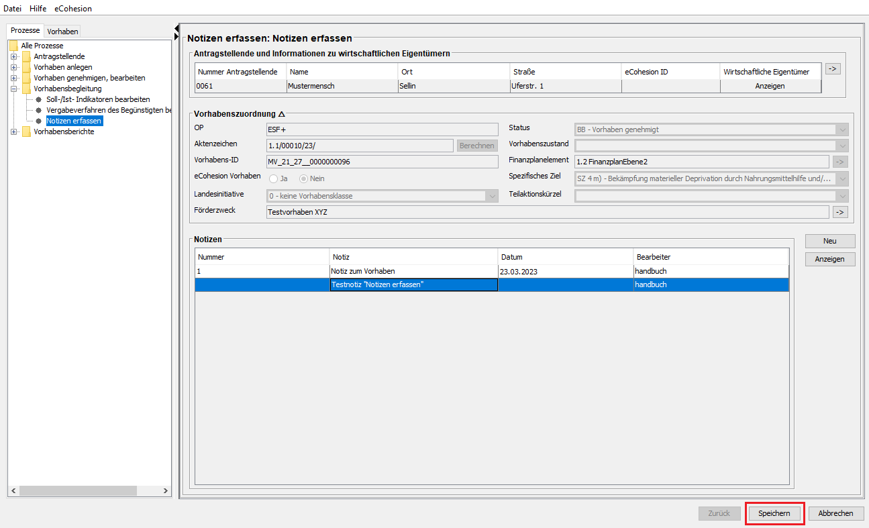
Task: Click the 'Mustermensch' name cell
Action: click(x=342, y=86)
